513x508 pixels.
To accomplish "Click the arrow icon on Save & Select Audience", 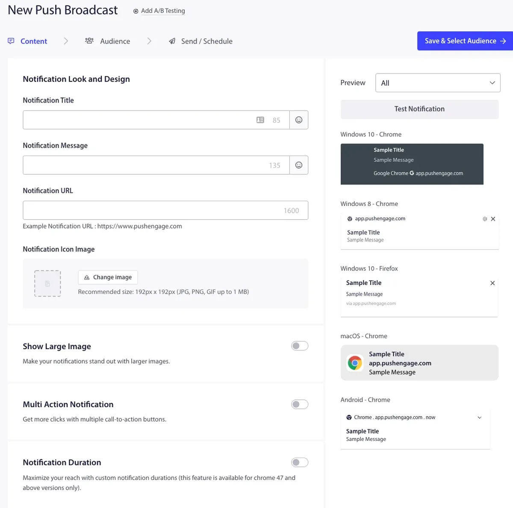I will pyautogui.click(x=503, y=41).
